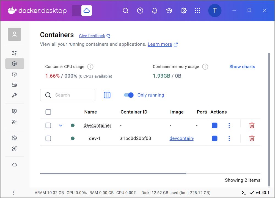This screenshot has width=275, height=198.
Task: Click the CPU usage info icon
Action: 90,67
